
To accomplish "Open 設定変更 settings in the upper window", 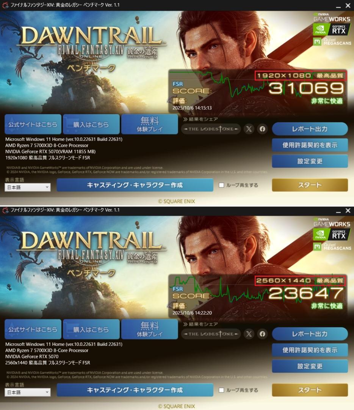I will click(x=310, y=161).
